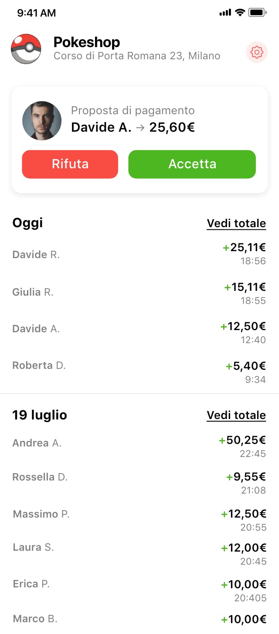Image resolution: width=279 pixels, height=634 pixels.
Task: Tap the payment proposal profile photo
Action: click(42, 121)
